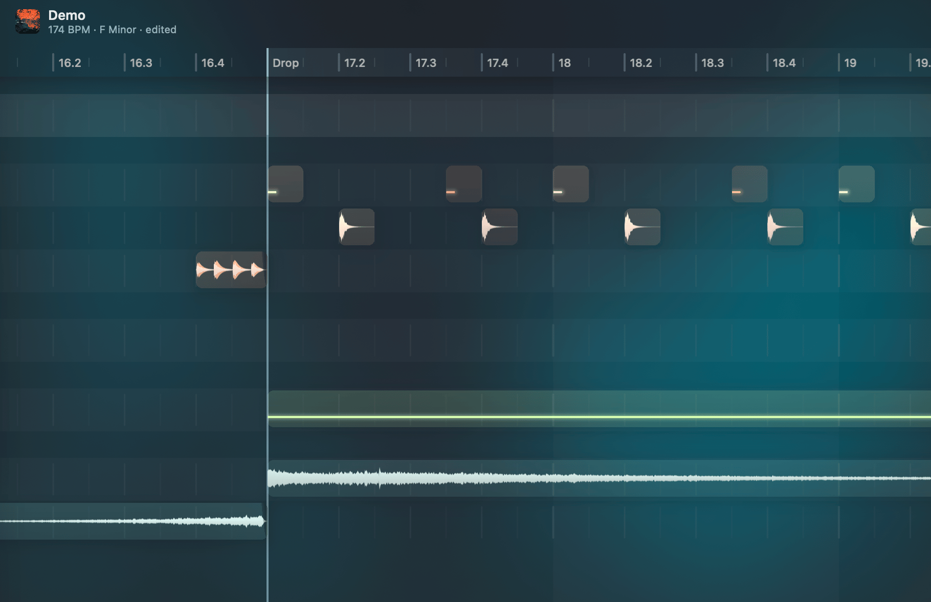The height and width of the screenshot is (602, 931).
Task: Select the kick clip at bar 19
Action: coord(857,184)
